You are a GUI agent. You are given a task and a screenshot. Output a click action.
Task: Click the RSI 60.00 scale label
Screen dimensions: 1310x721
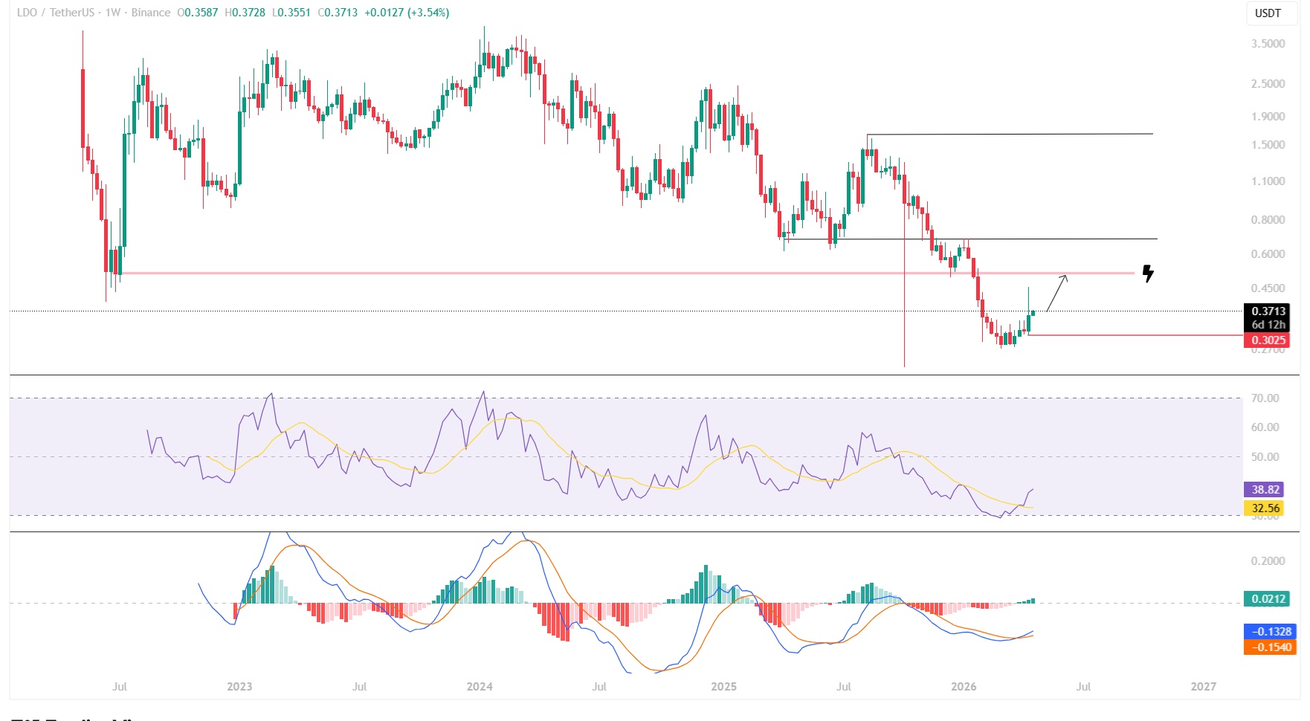[x=1265, y=427]
